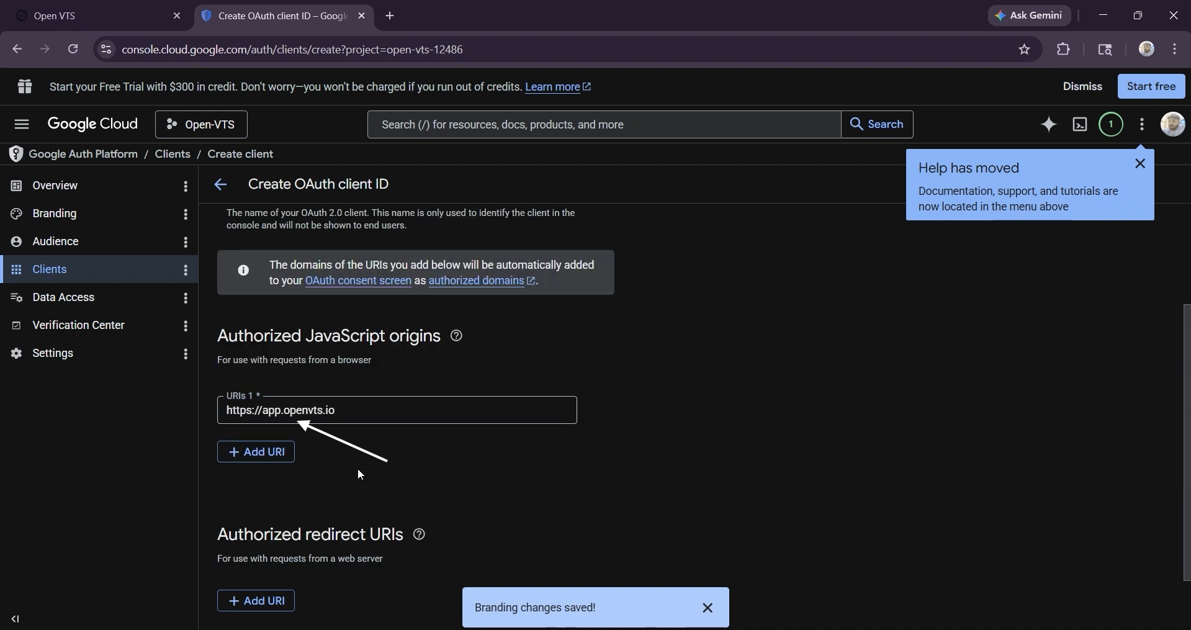Image resolution: width=1191 pixels, height=630 pixels.
Task: Open the Learn more link
Action: coord(558,87)
